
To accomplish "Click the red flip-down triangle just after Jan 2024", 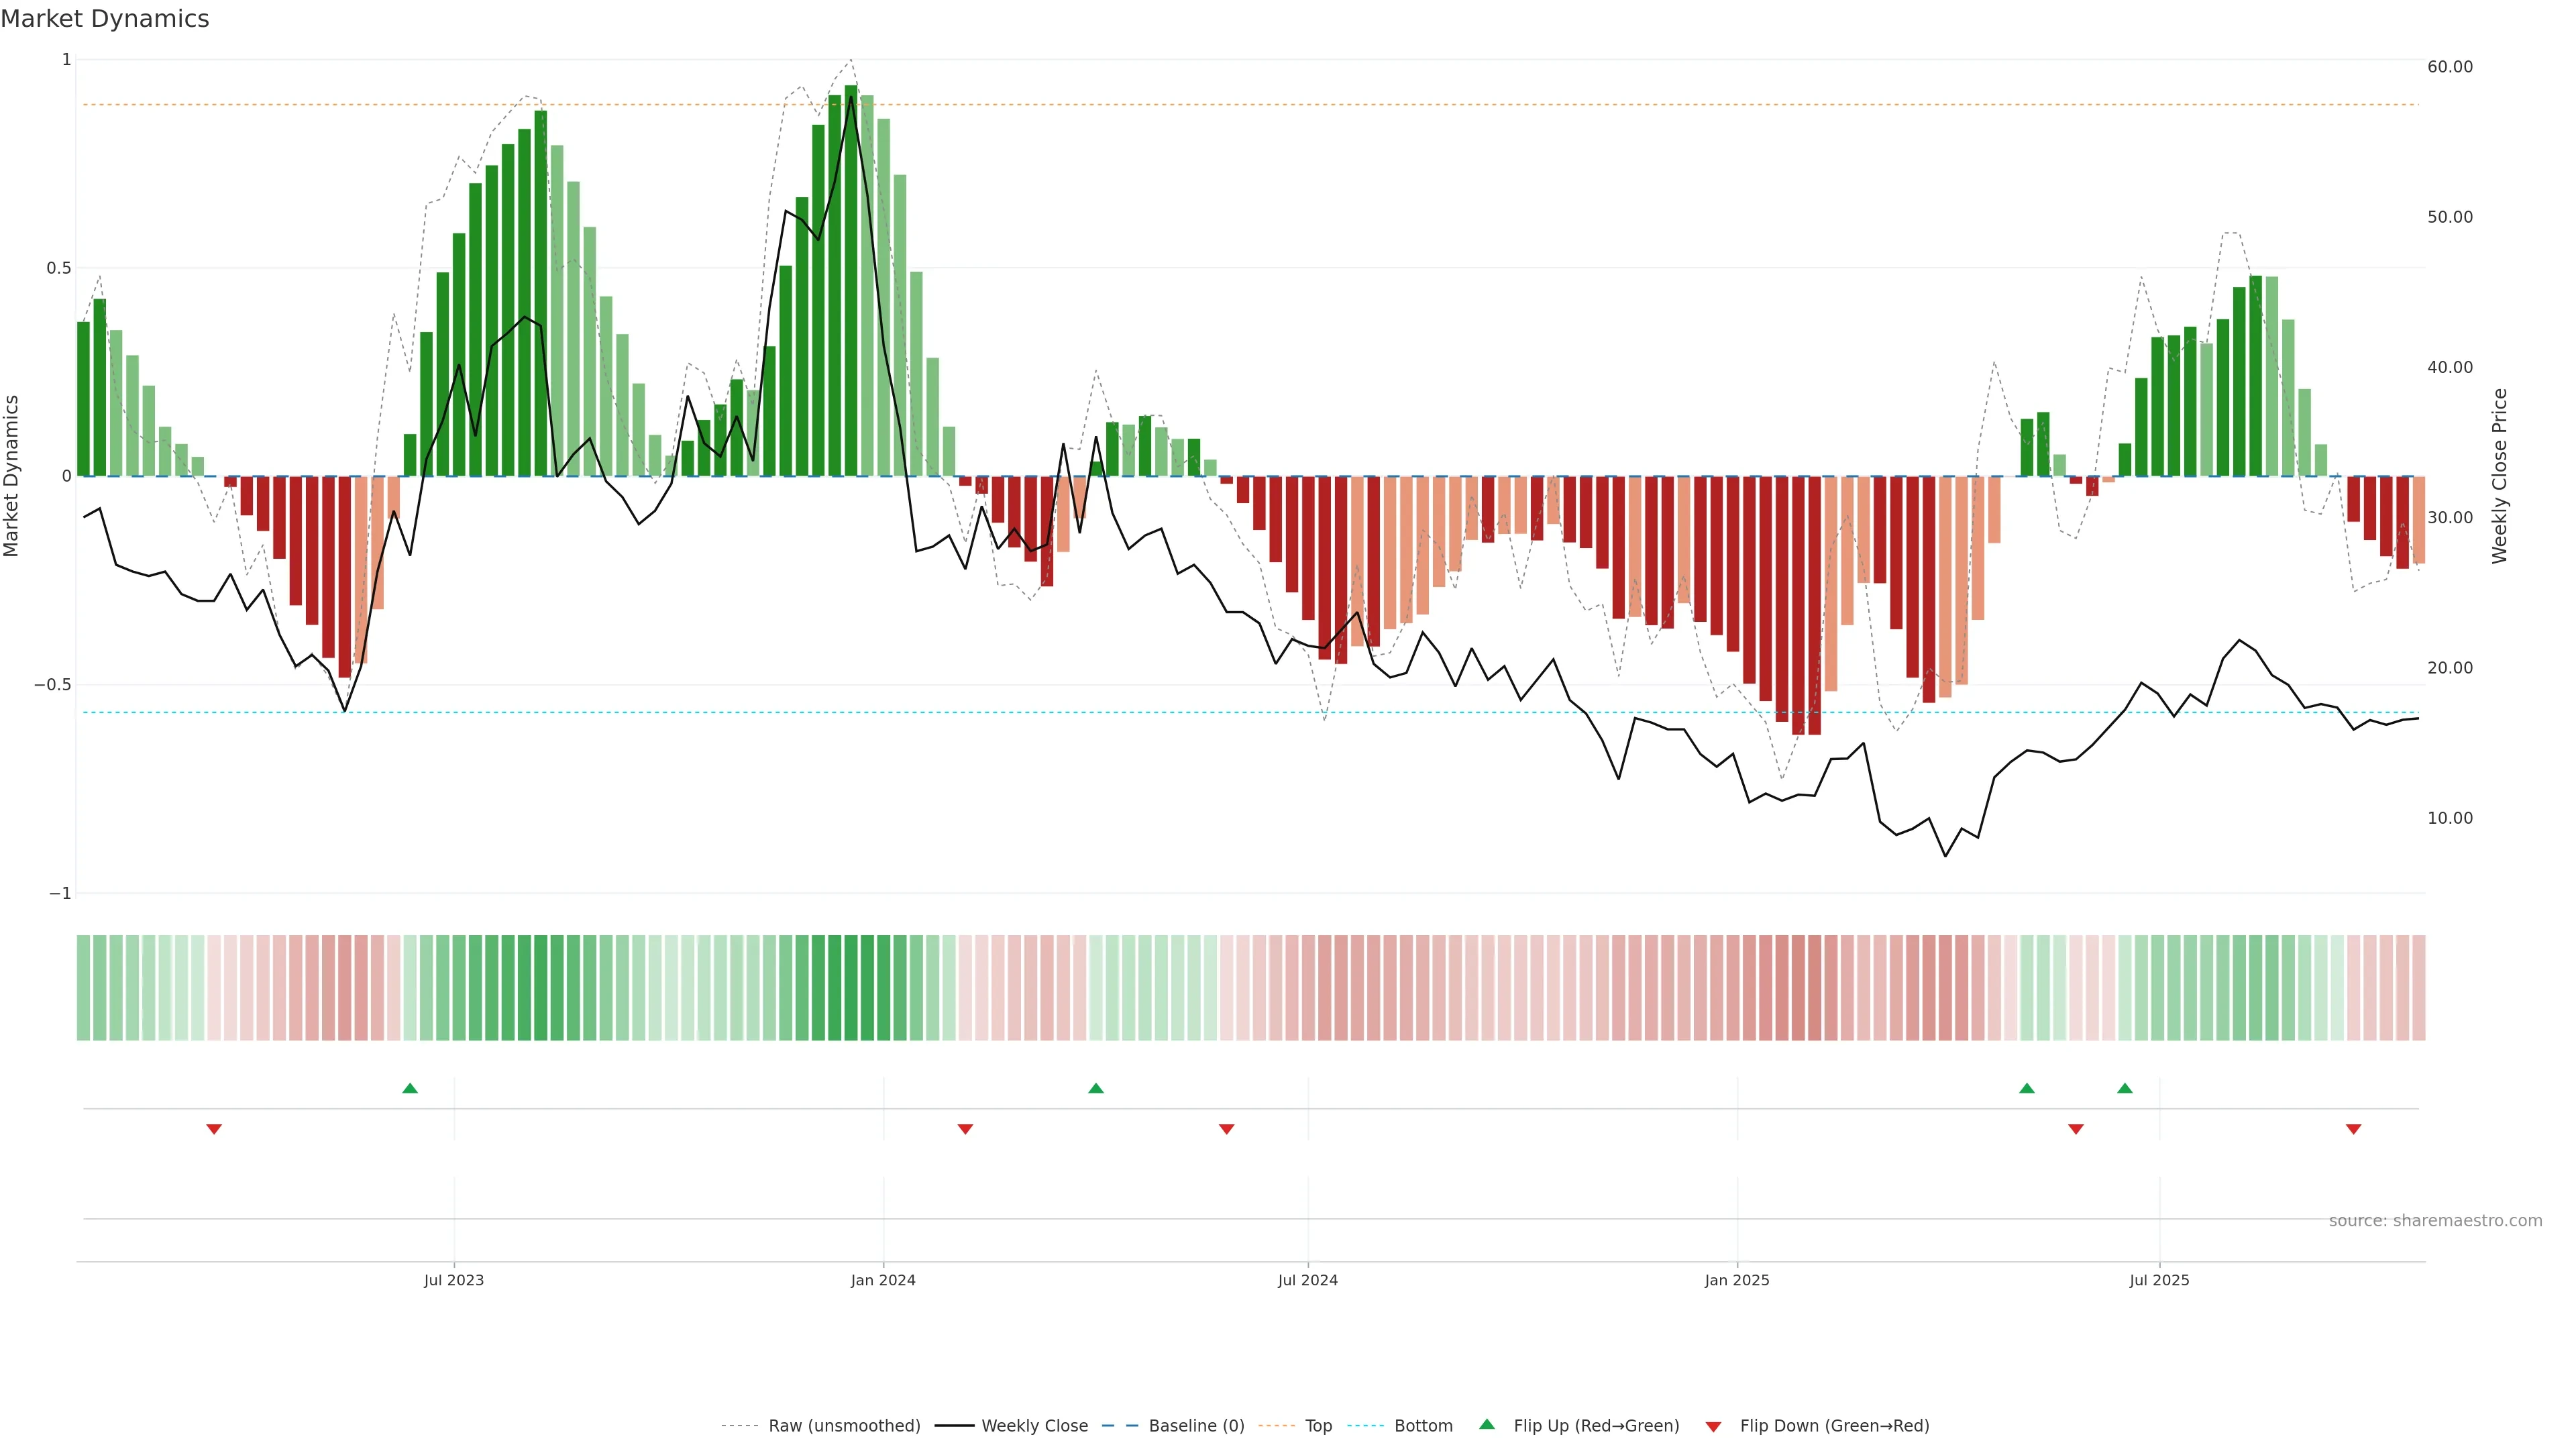I will [x=965, y=1129].
